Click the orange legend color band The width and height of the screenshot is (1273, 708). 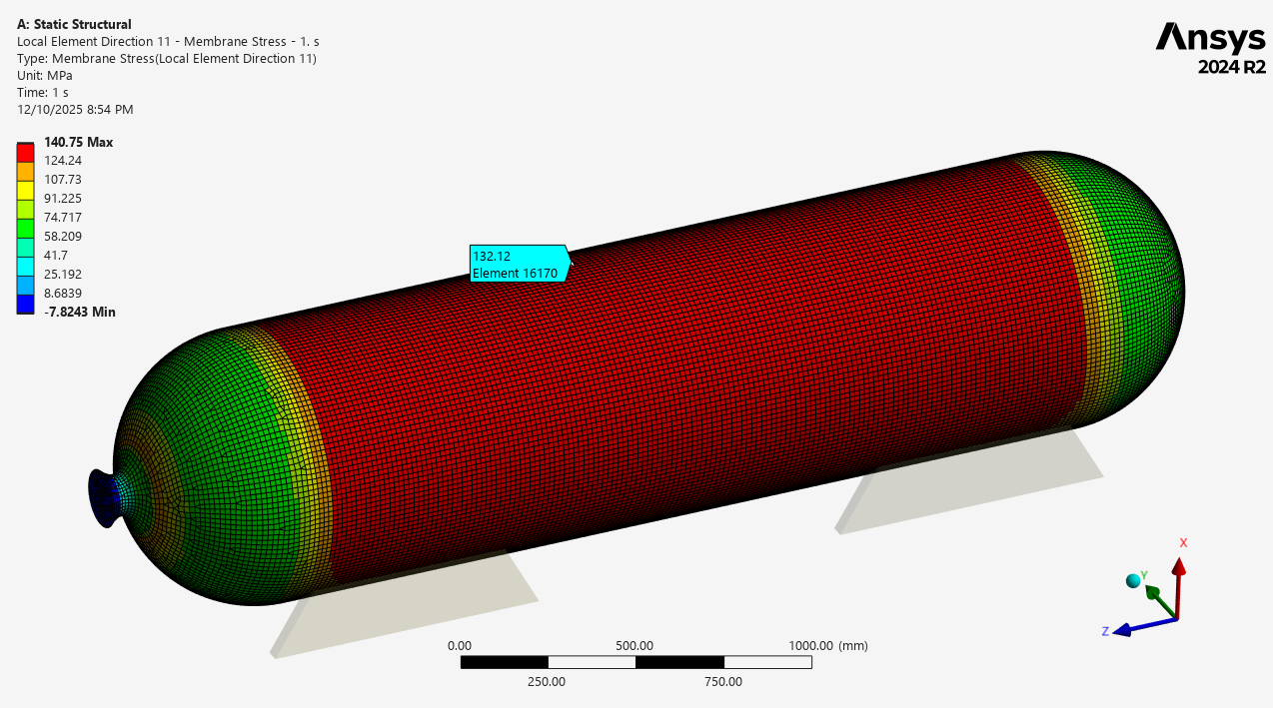point(26,171)
